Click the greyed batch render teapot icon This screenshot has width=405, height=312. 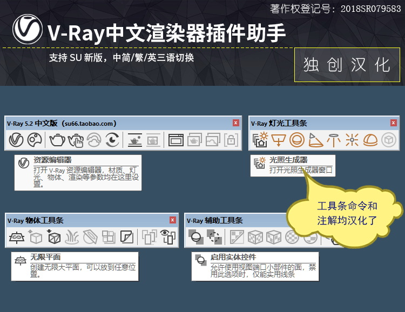pyautogui.click(x=194, y=140)
